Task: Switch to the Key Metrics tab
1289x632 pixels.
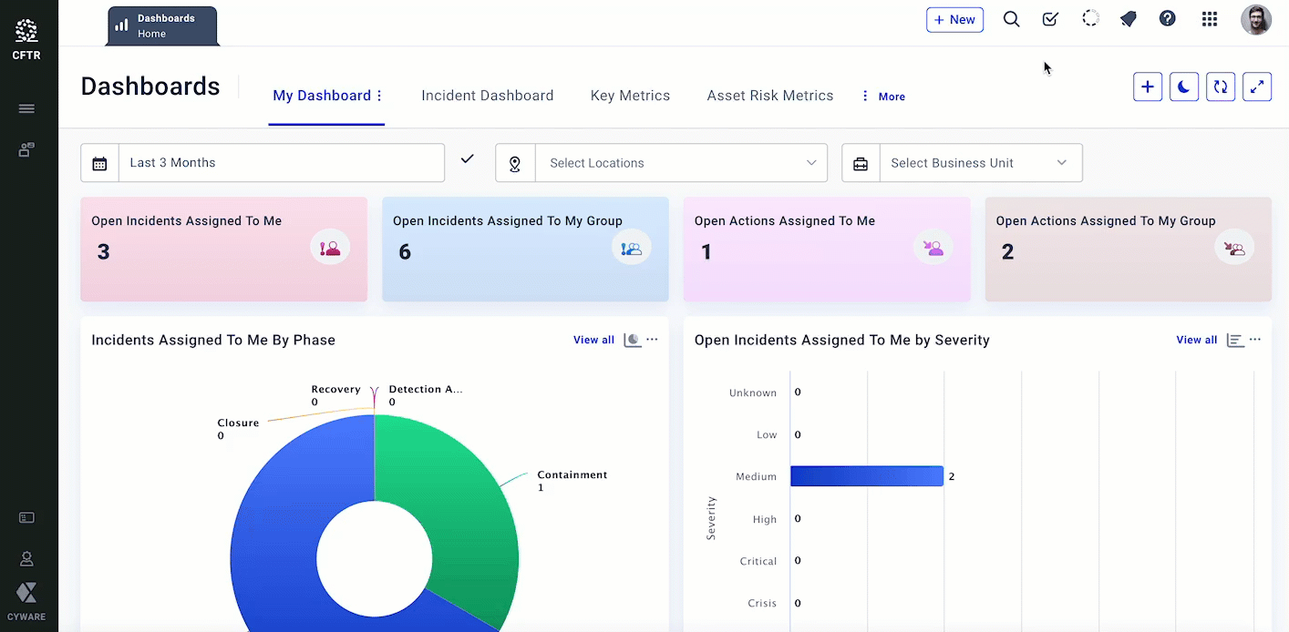Action: click(x=630, y=96)
